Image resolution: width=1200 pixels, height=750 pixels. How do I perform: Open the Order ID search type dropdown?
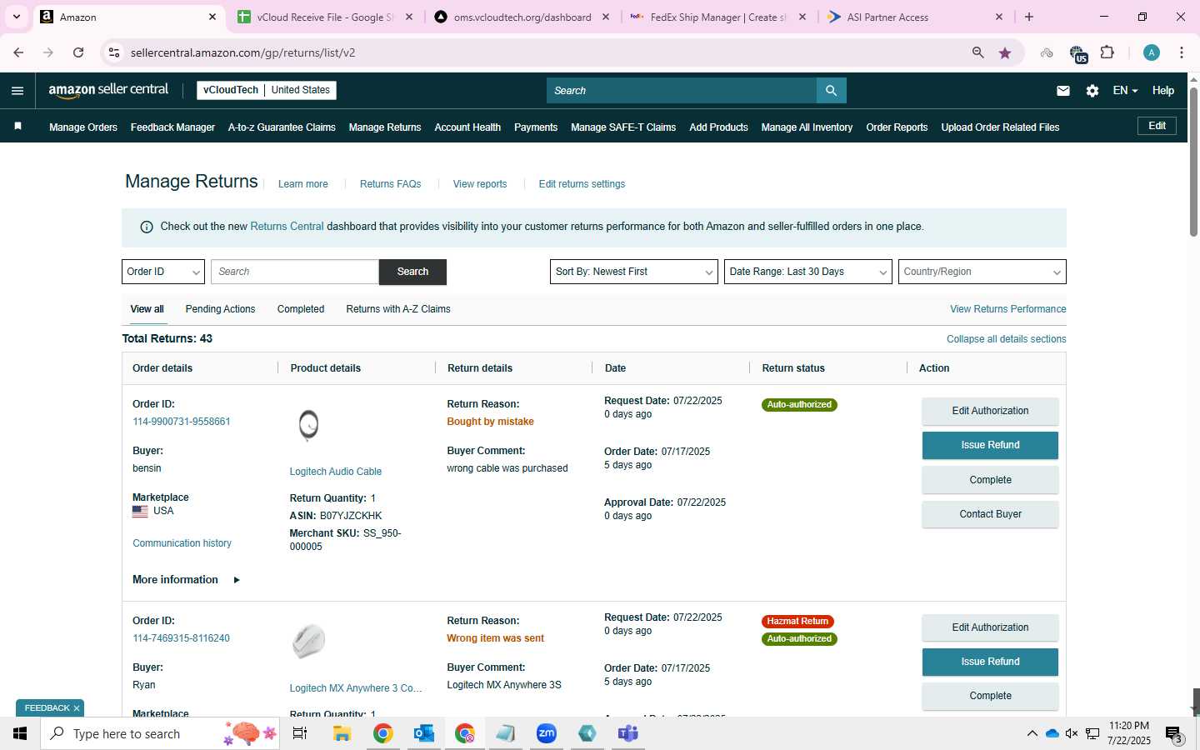coord(163,272)
